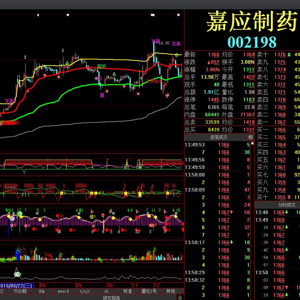
Task: Click the 13:50:09 trade row
Action: coord(218,190)
